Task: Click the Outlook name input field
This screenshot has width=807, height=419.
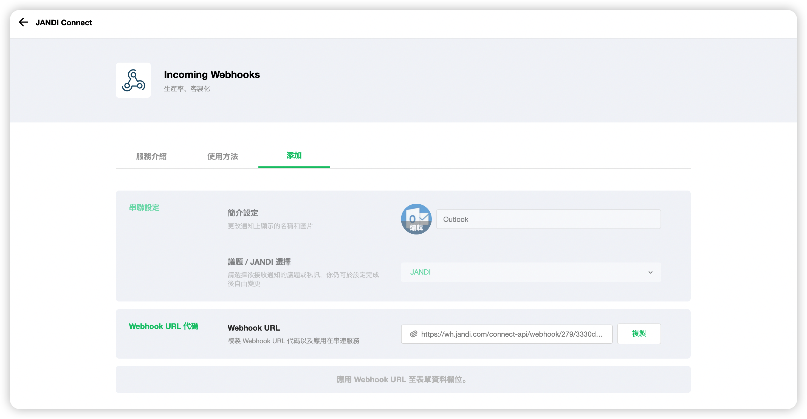Action: (x=548, y=219)
